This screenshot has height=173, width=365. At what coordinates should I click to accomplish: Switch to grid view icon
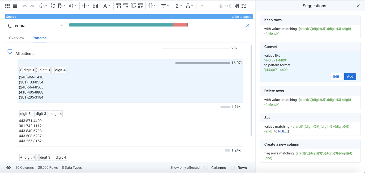[7, 6]
